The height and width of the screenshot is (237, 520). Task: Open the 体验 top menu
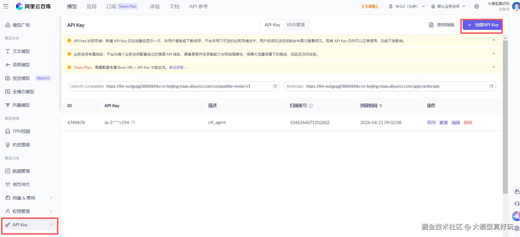coord(155,6)
